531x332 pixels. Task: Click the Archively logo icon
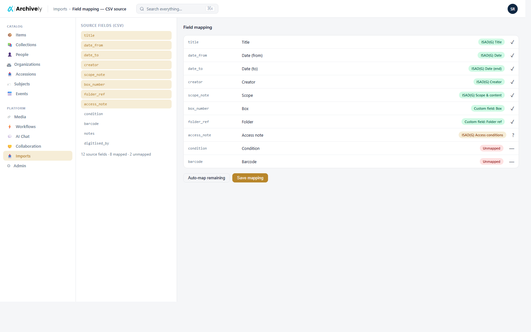10,9
